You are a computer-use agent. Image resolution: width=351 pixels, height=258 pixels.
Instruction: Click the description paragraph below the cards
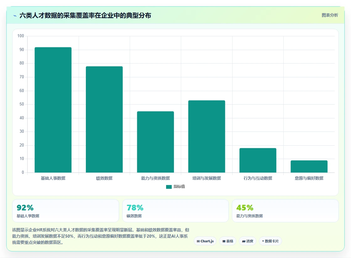[x=101, y=236]
